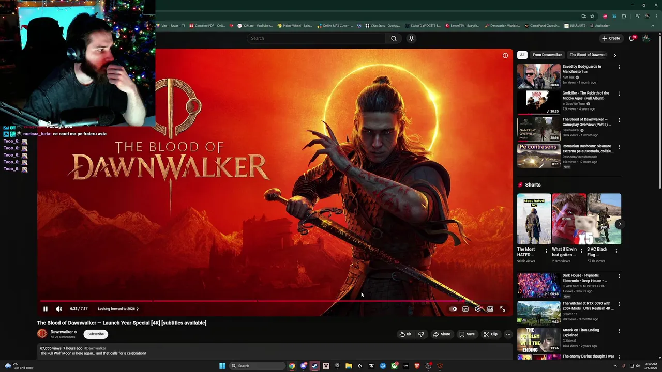Open options for '3 AC Black Flag' short
662x372 pixels.
[616, 252]
